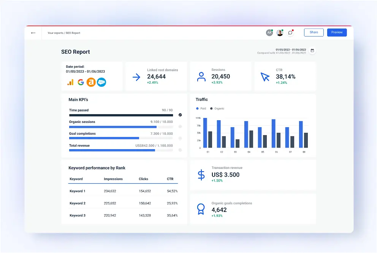The height and width of the screenshot is (253, 377).
Task: Toggle the Time passed completed checkmark
Action: pos(180,115)
